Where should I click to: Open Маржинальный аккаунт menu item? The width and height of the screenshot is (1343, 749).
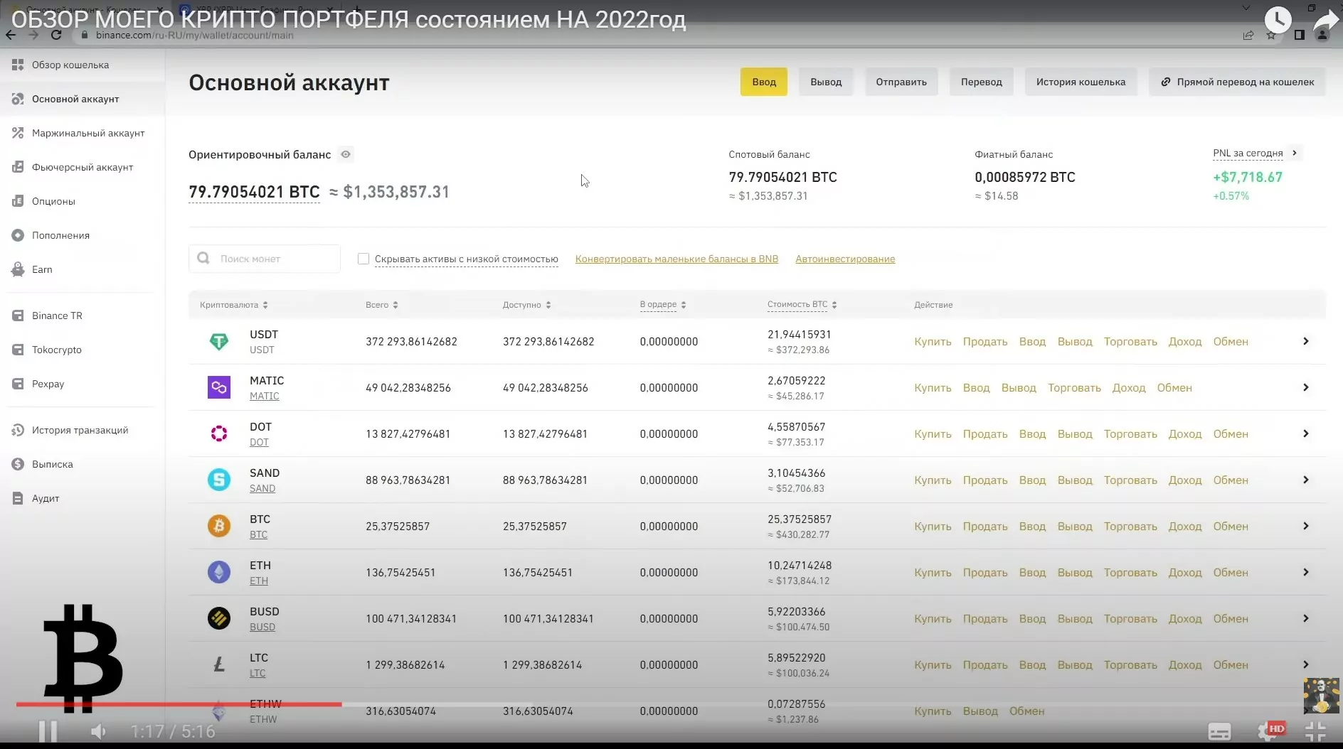point(88,133)
